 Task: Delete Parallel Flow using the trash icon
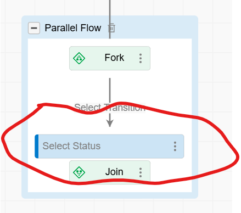tap(111, 28)
